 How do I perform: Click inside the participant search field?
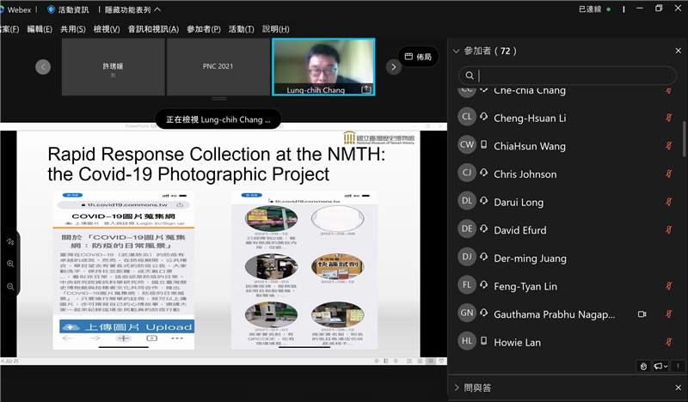click(x=568, y=76)
